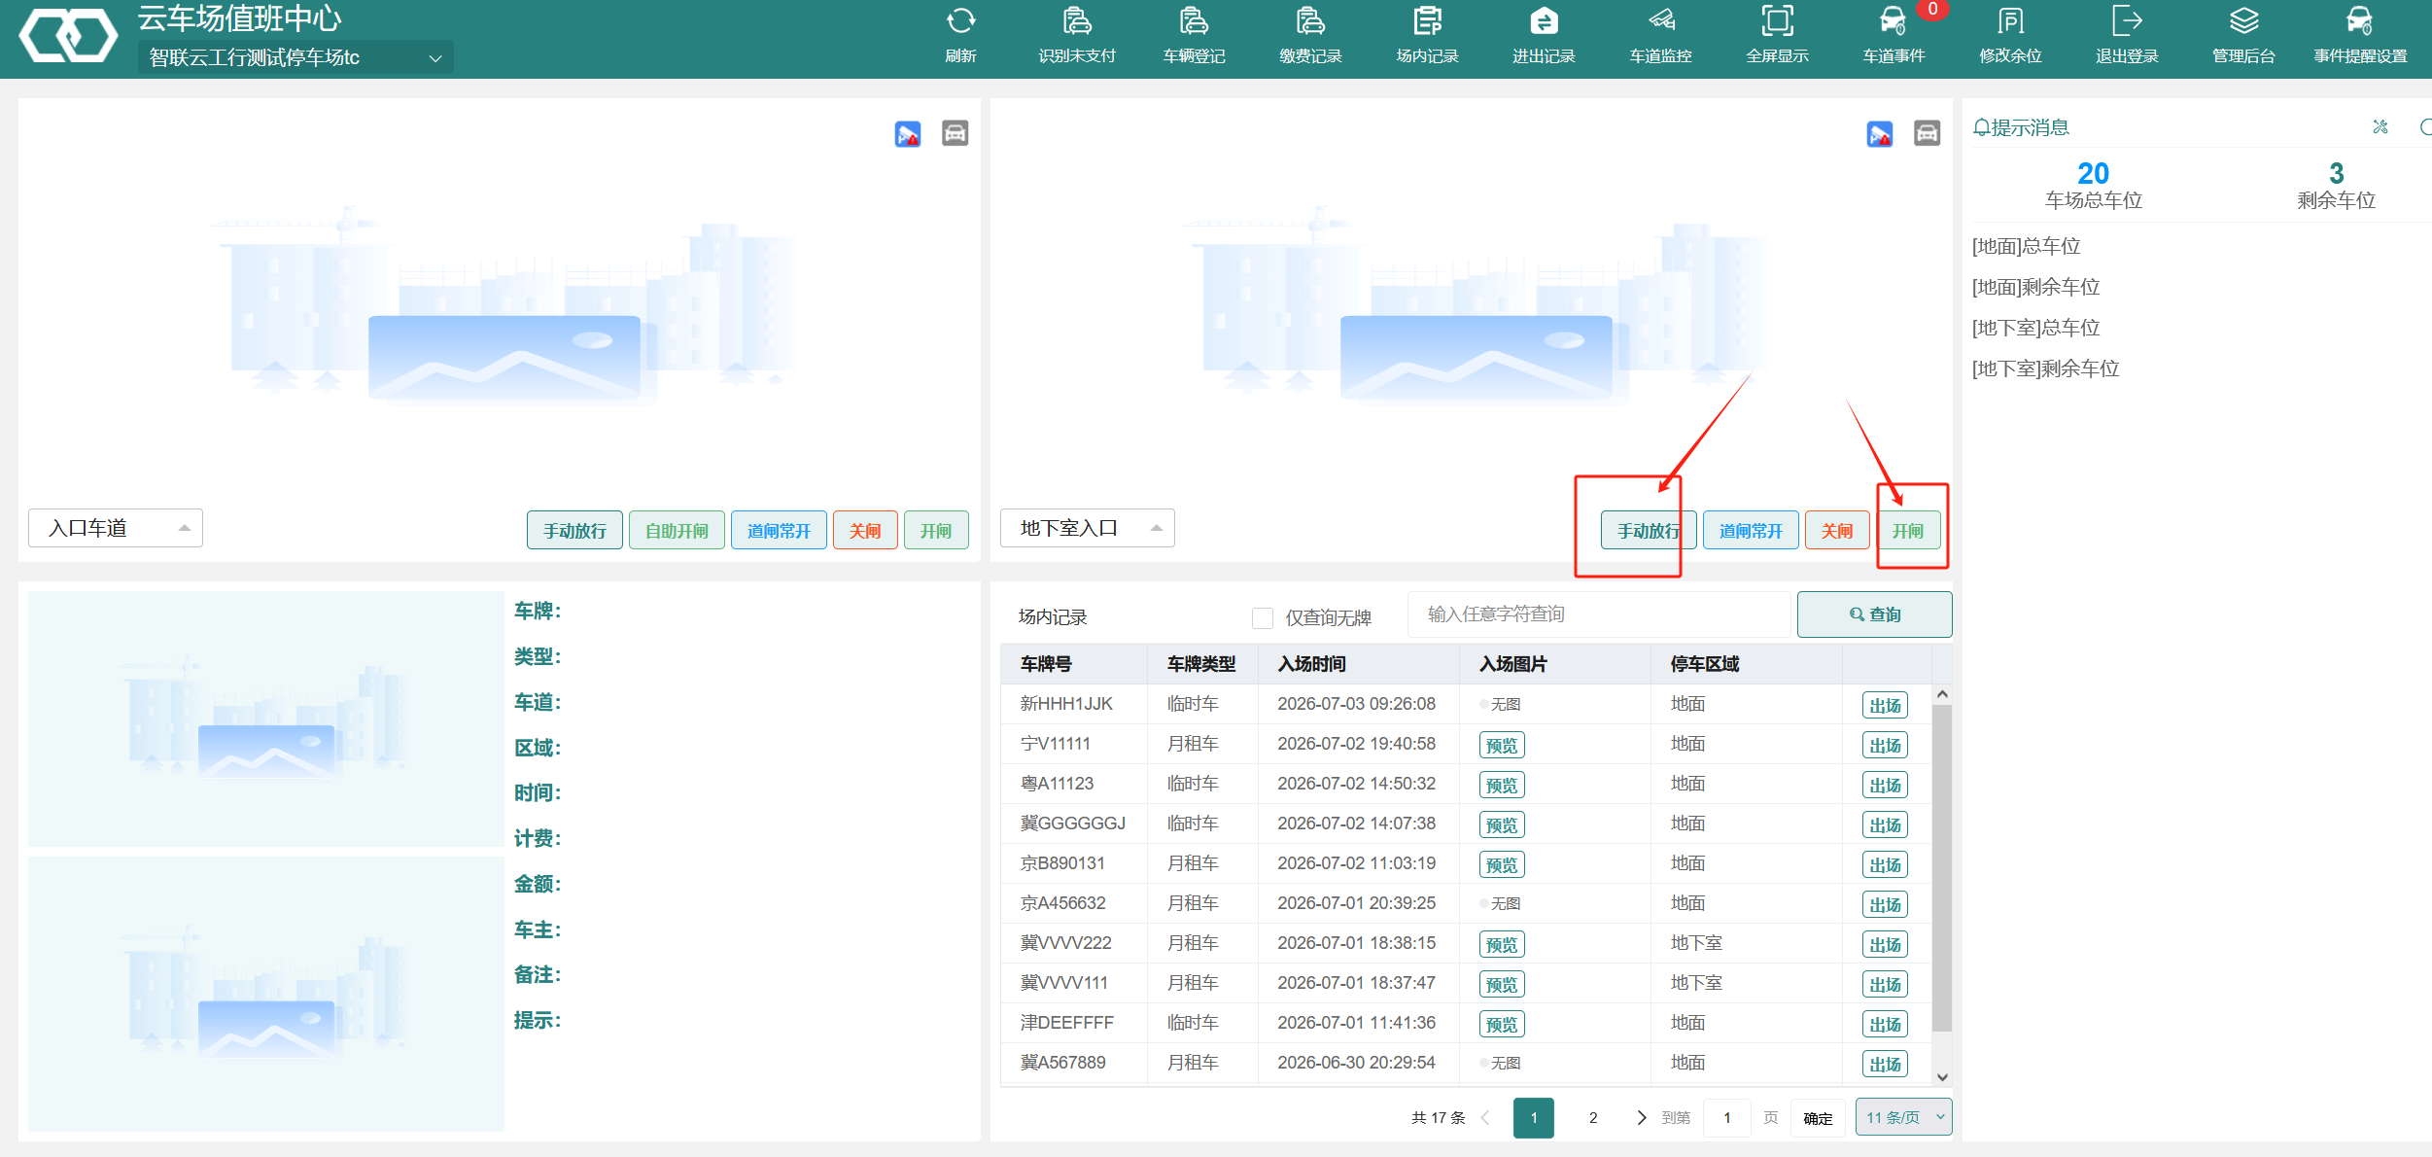Click the lower capture image thumbnail
Image resolution: width=2432 pixels, height=1157 pixels.
tap(266, 994)
